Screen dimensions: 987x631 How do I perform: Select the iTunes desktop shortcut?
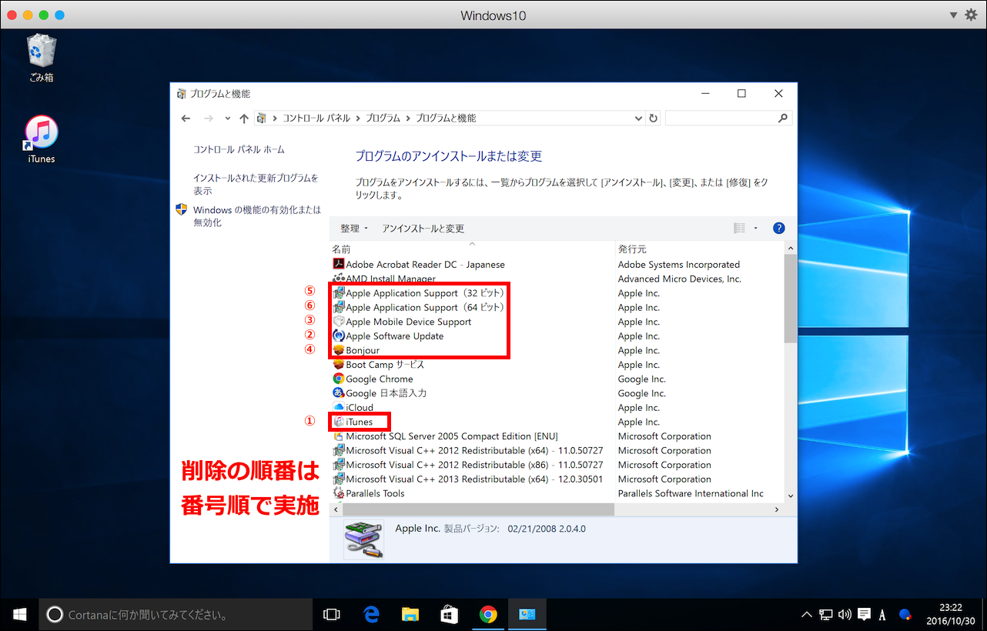pos(41,139)
